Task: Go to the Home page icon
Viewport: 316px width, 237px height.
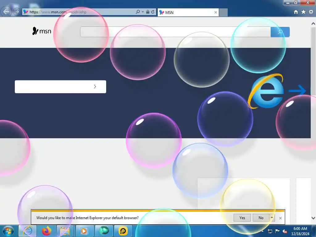Action: (x=296, y=12)
